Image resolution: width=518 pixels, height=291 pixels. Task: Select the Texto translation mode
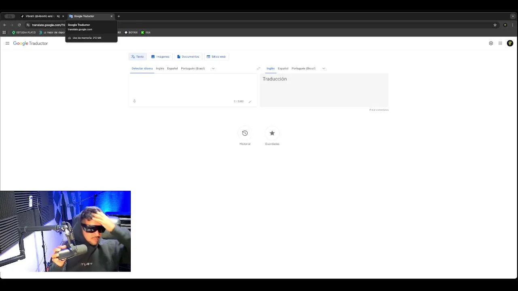(x=138, y=57)
